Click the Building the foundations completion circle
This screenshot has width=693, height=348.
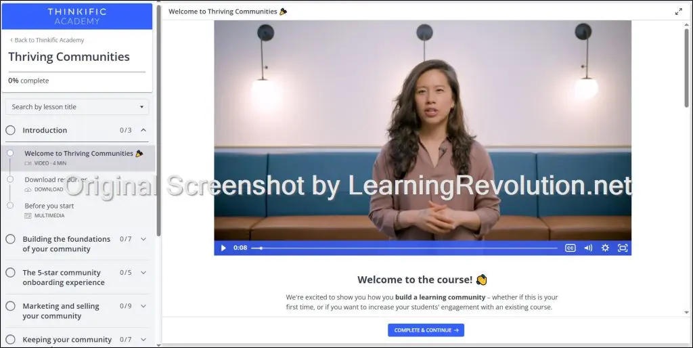point(10,239)
